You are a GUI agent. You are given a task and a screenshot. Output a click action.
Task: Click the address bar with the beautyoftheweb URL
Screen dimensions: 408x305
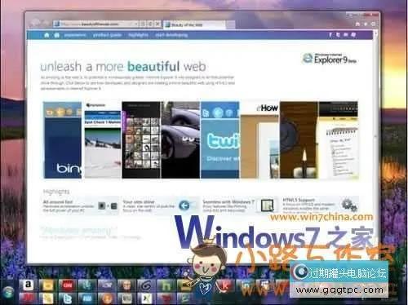(x=95, y=24)
